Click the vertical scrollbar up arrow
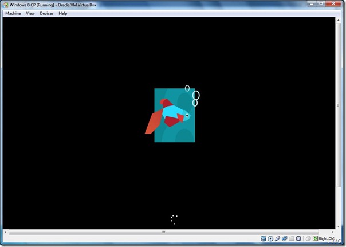Viewport: 346px width, 247px height. tap(338, 20)
